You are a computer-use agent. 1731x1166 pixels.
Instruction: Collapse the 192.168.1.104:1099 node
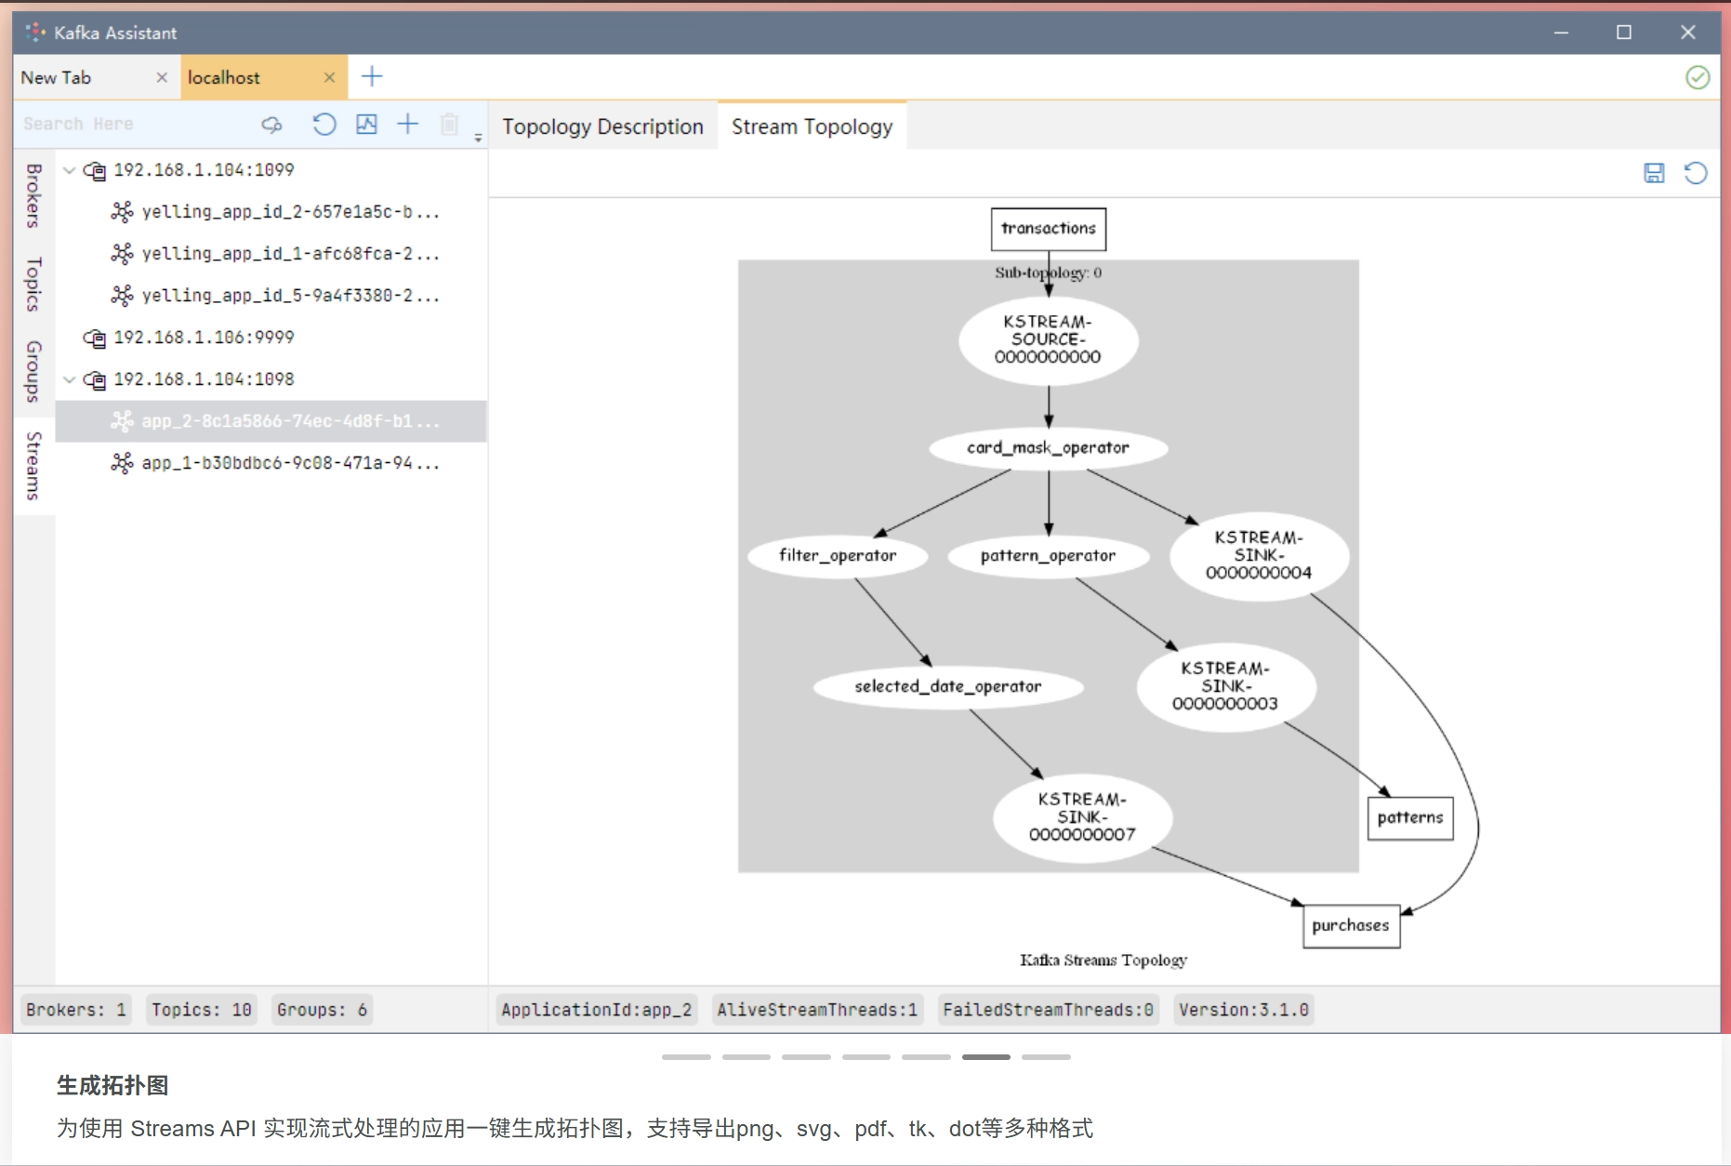(x=70, y=170)
